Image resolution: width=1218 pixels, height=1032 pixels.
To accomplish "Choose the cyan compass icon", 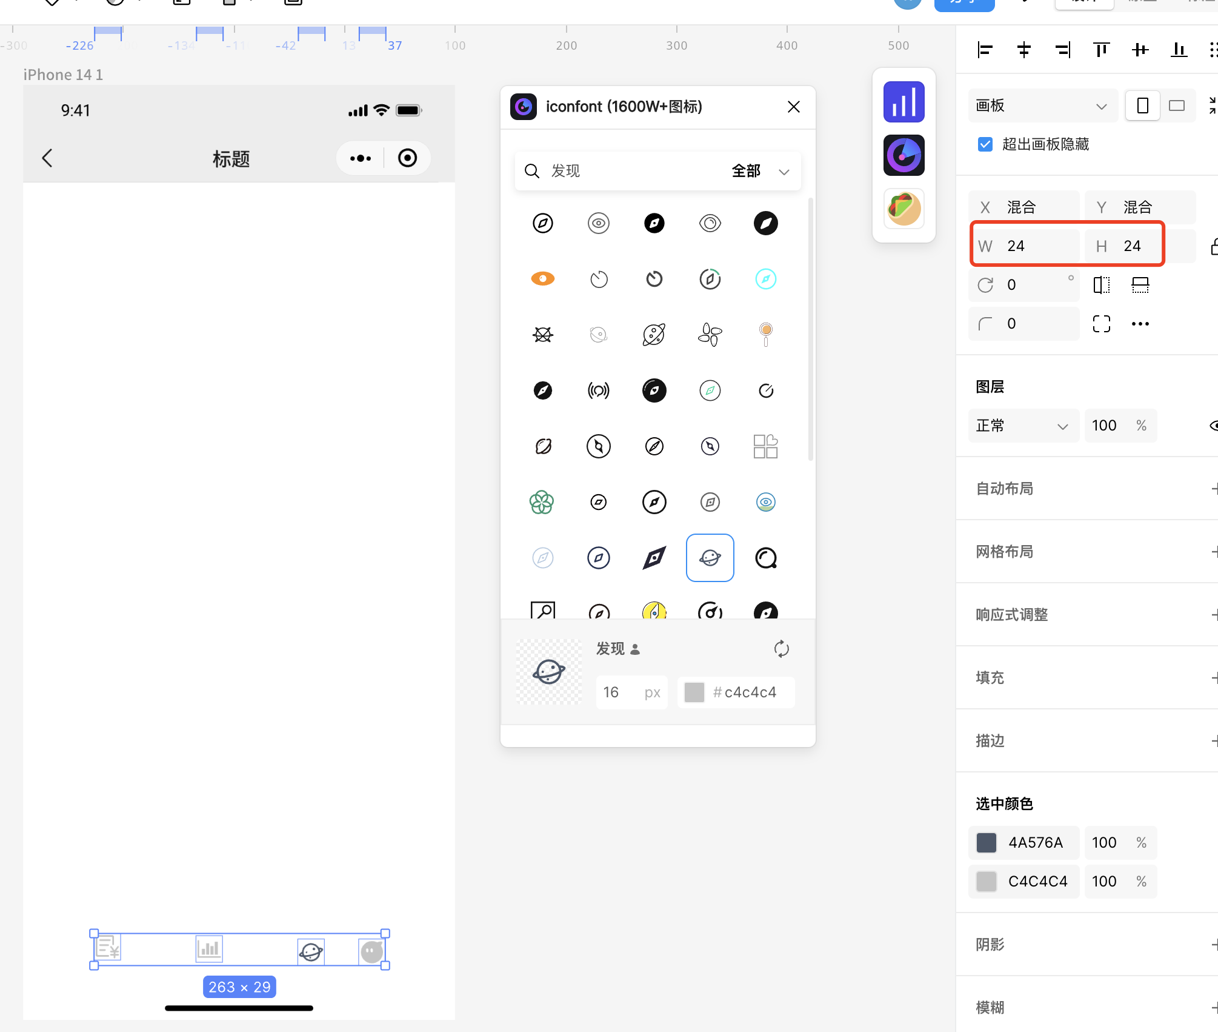I will (766, 279).
